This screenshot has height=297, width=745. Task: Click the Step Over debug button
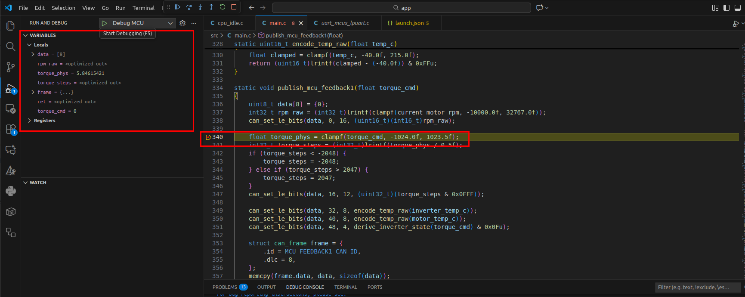coord(189,7)
